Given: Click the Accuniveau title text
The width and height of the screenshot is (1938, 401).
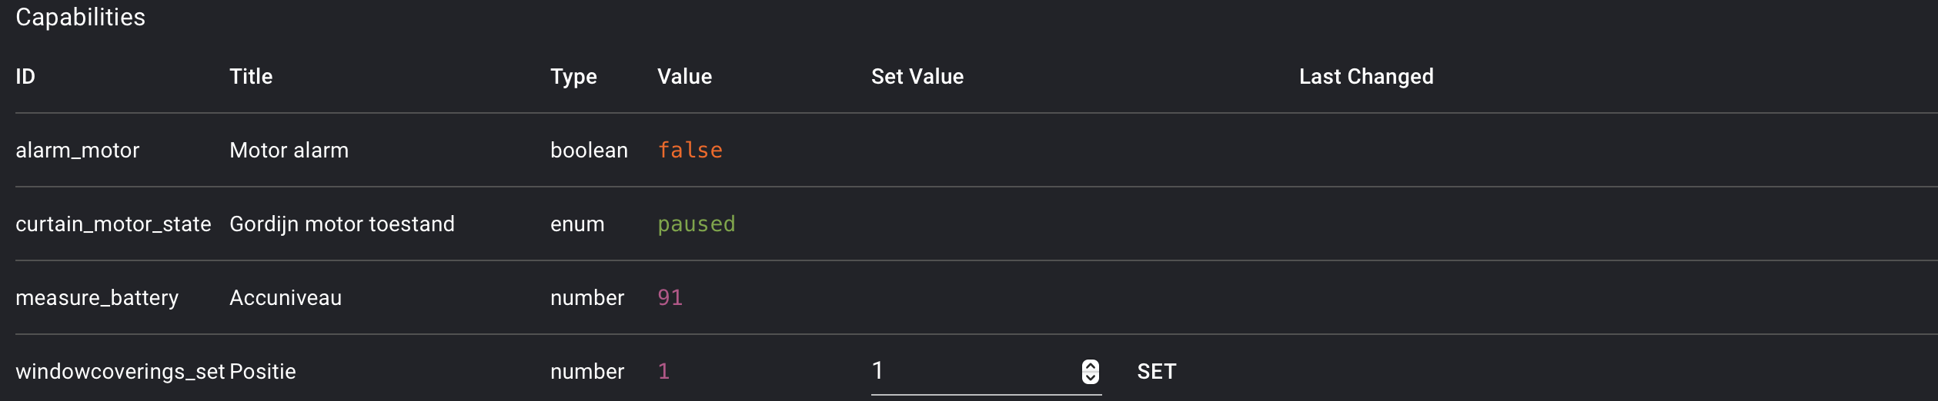Looking at the screenshot, I should tap(285, 298).
